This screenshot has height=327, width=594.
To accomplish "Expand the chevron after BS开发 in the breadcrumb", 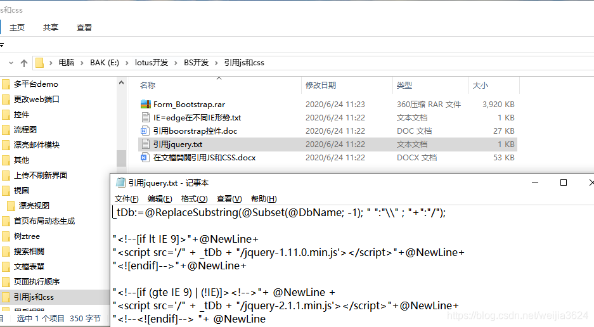I will [x=216, y=63].
